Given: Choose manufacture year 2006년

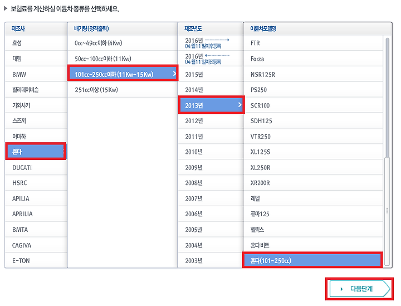Looking at the screenshot, I should click(211, 214).
